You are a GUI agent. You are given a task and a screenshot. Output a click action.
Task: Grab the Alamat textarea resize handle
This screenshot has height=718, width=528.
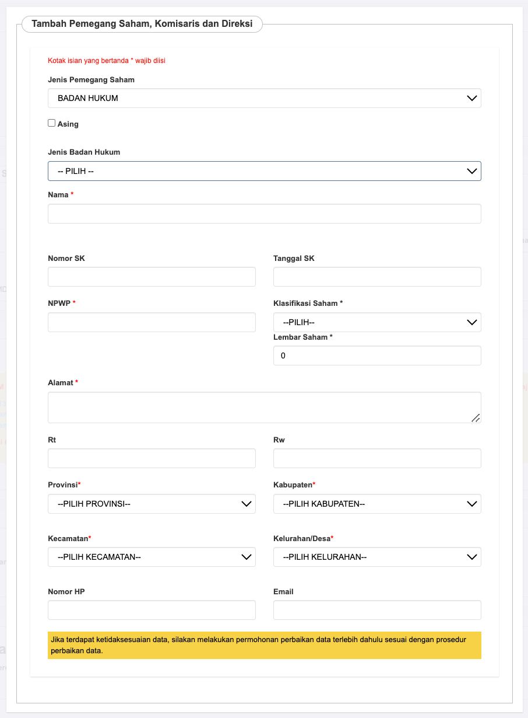coord(476,417)
